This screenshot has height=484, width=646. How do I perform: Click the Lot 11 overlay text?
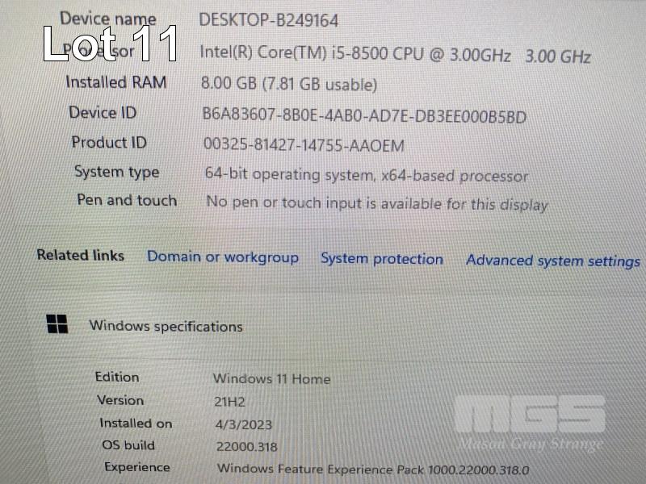coord(111,44)
